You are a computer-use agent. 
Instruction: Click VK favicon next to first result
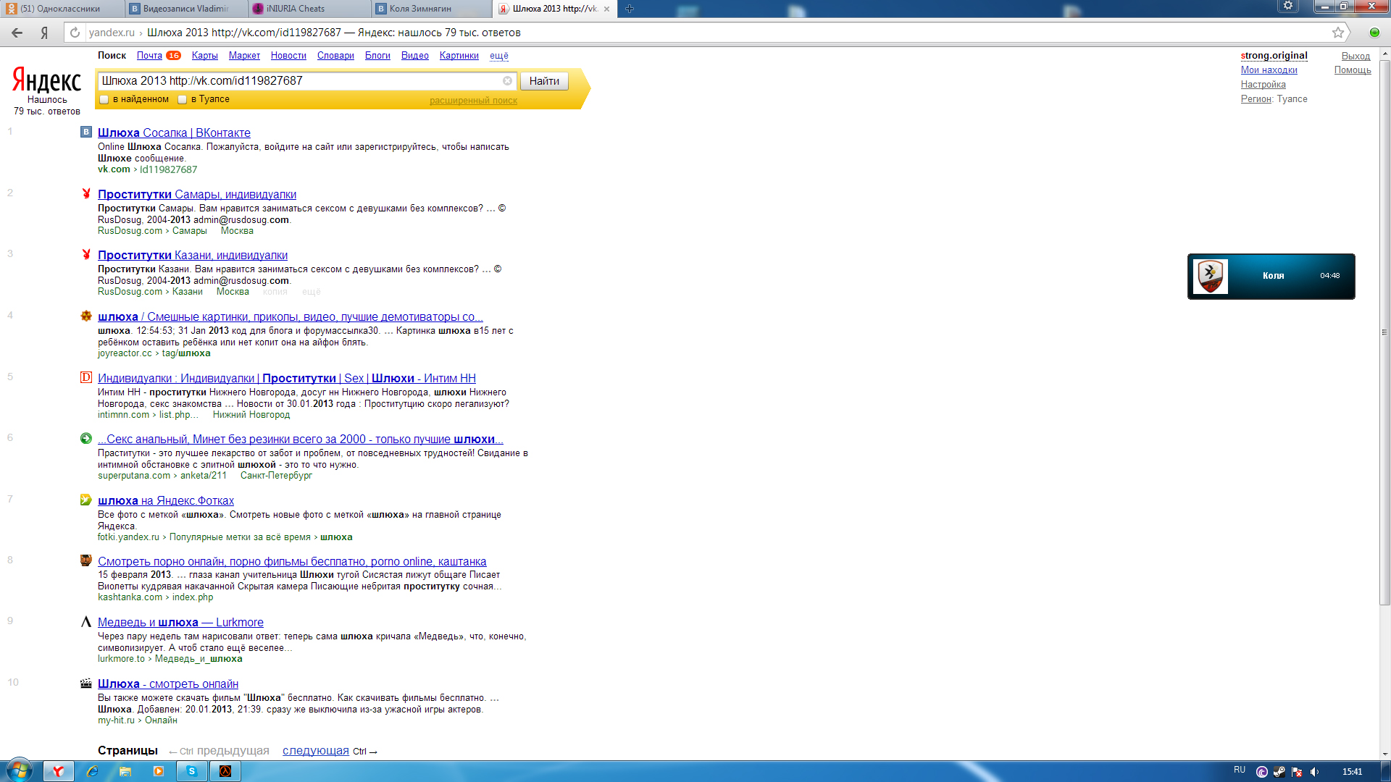(86, 132)
